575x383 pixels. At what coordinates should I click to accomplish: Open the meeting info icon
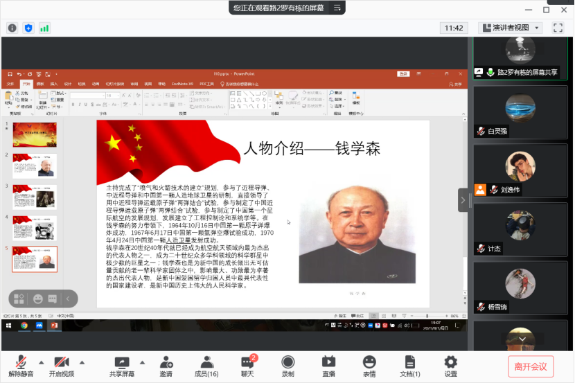tap(12, 28)
